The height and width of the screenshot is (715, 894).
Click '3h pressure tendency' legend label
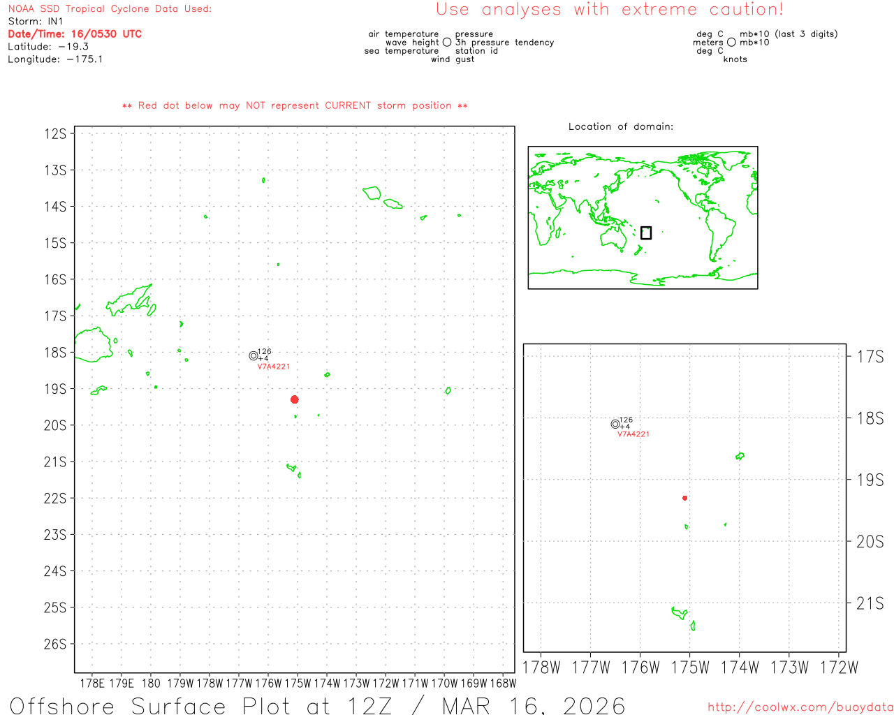504,43
